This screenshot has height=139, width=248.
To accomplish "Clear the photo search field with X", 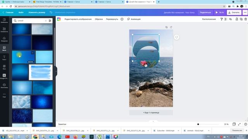I will [x=46, y=20].
